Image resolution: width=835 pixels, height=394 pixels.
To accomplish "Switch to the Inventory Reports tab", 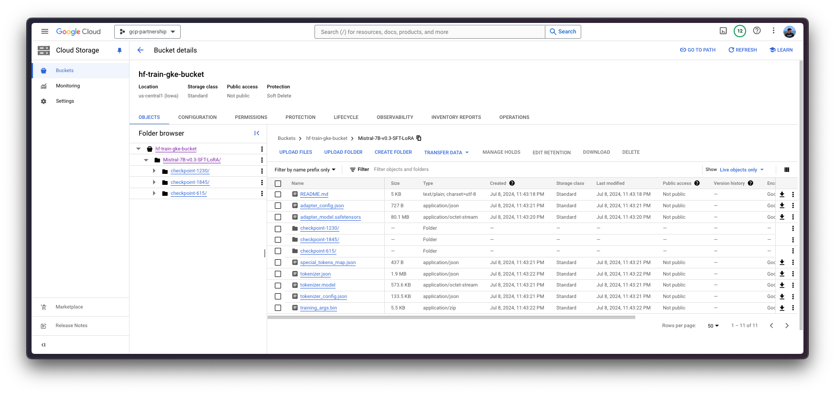I will 456,117.
